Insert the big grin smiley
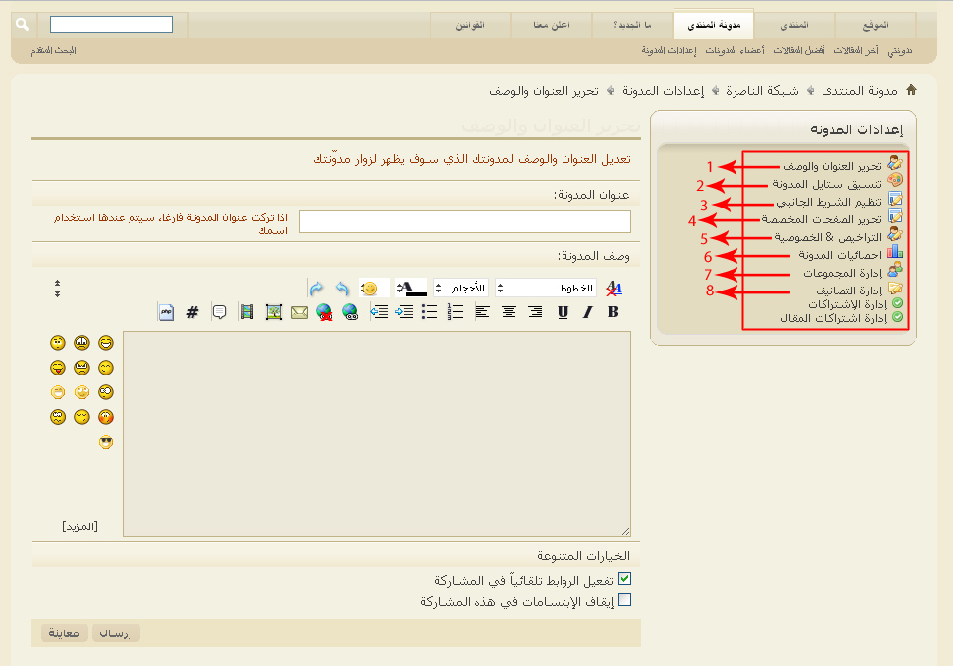 click(x=106, y=343)
